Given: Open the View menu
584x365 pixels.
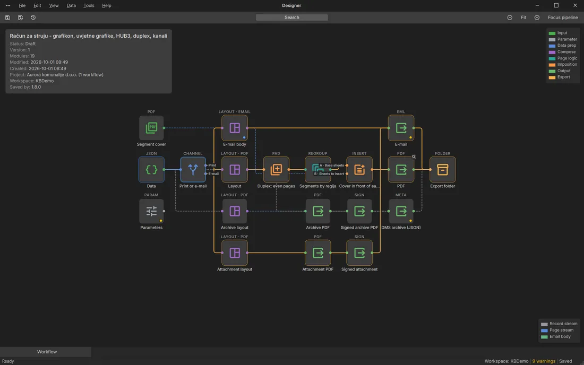Looking at the screenshot, I should [x=54, y=6].
